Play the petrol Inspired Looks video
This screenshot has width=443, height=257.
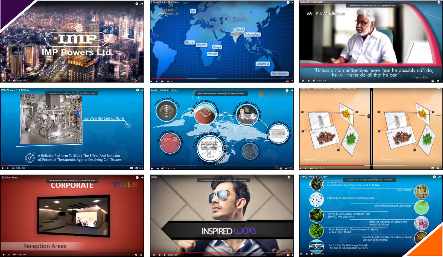point(154,255)
